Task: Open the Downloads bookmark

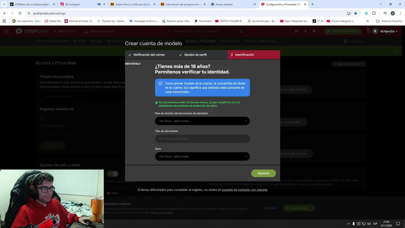Action: pos(203,21)
